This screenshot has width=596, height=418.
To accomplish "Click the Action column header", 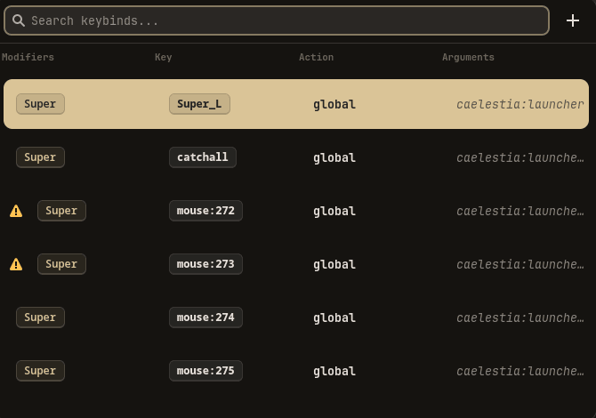I will point(316,57).
